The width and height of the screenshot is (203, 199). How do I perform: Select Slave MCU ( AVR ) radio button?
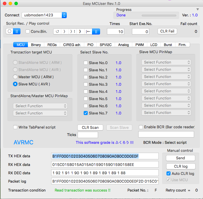pyautogui.click(x=15, y=84)
